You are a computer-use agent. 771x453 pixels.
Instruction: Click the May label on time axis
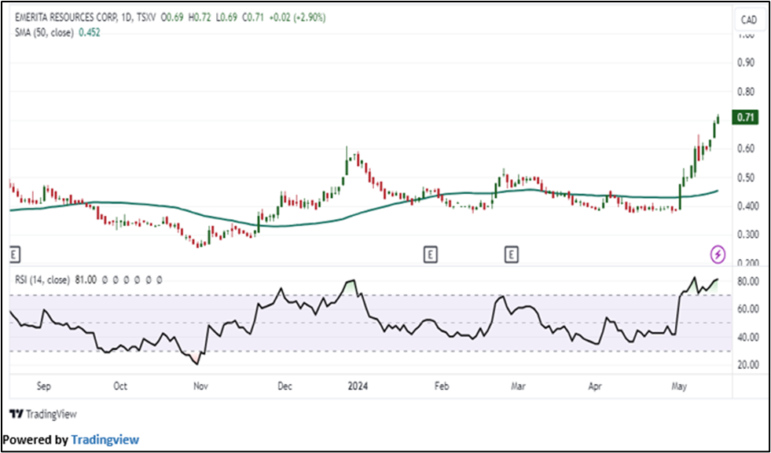tap(677, 386)
